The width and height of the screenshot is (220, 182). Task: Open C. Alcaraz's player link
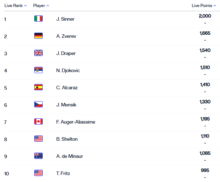tap(67, 87)
